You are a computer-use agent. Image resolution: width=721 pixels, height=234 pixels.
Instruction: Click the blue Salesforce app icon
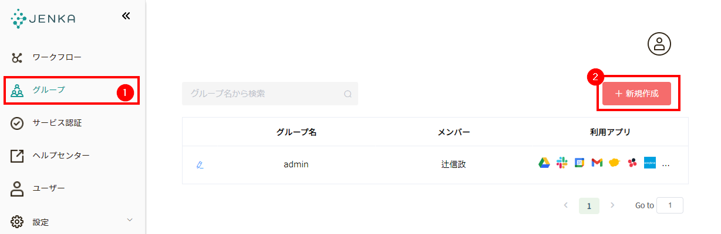[649, 163]
